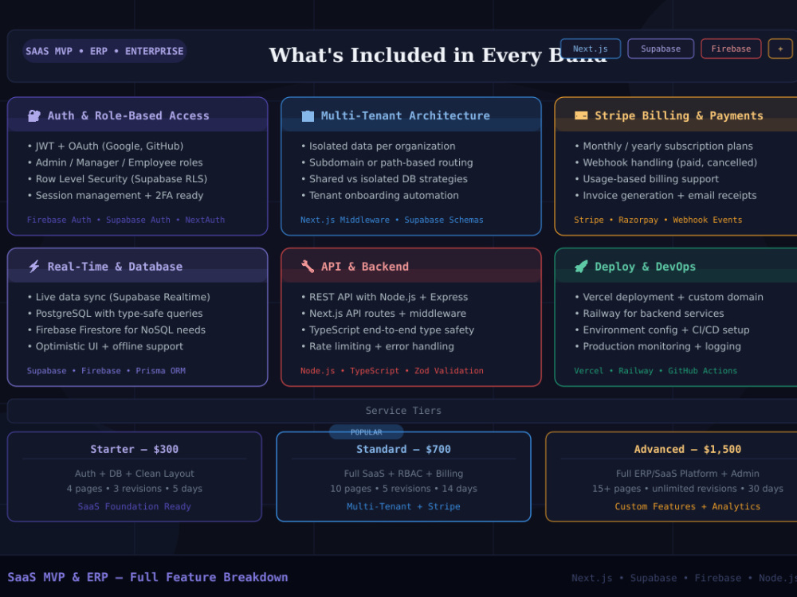Select the Supabase tag button

click(660, 49)
